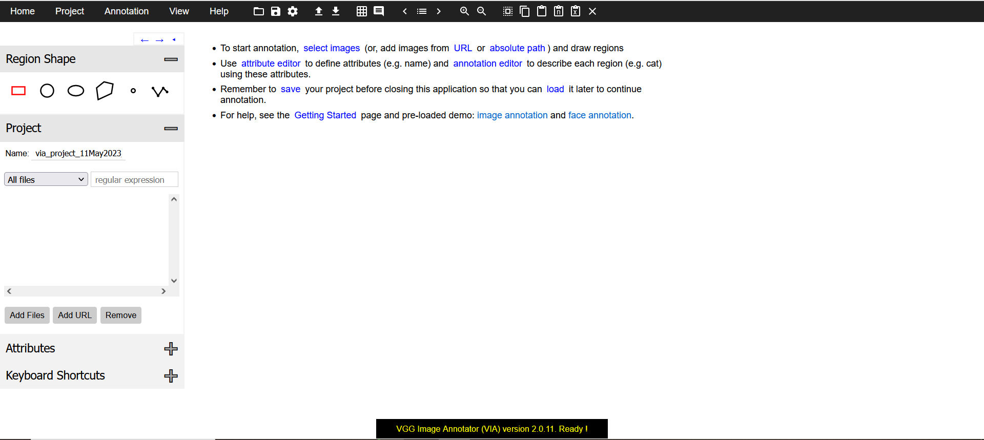Click the file list scroll left arrow
This screenshot has height=440, width=984.
9,291
